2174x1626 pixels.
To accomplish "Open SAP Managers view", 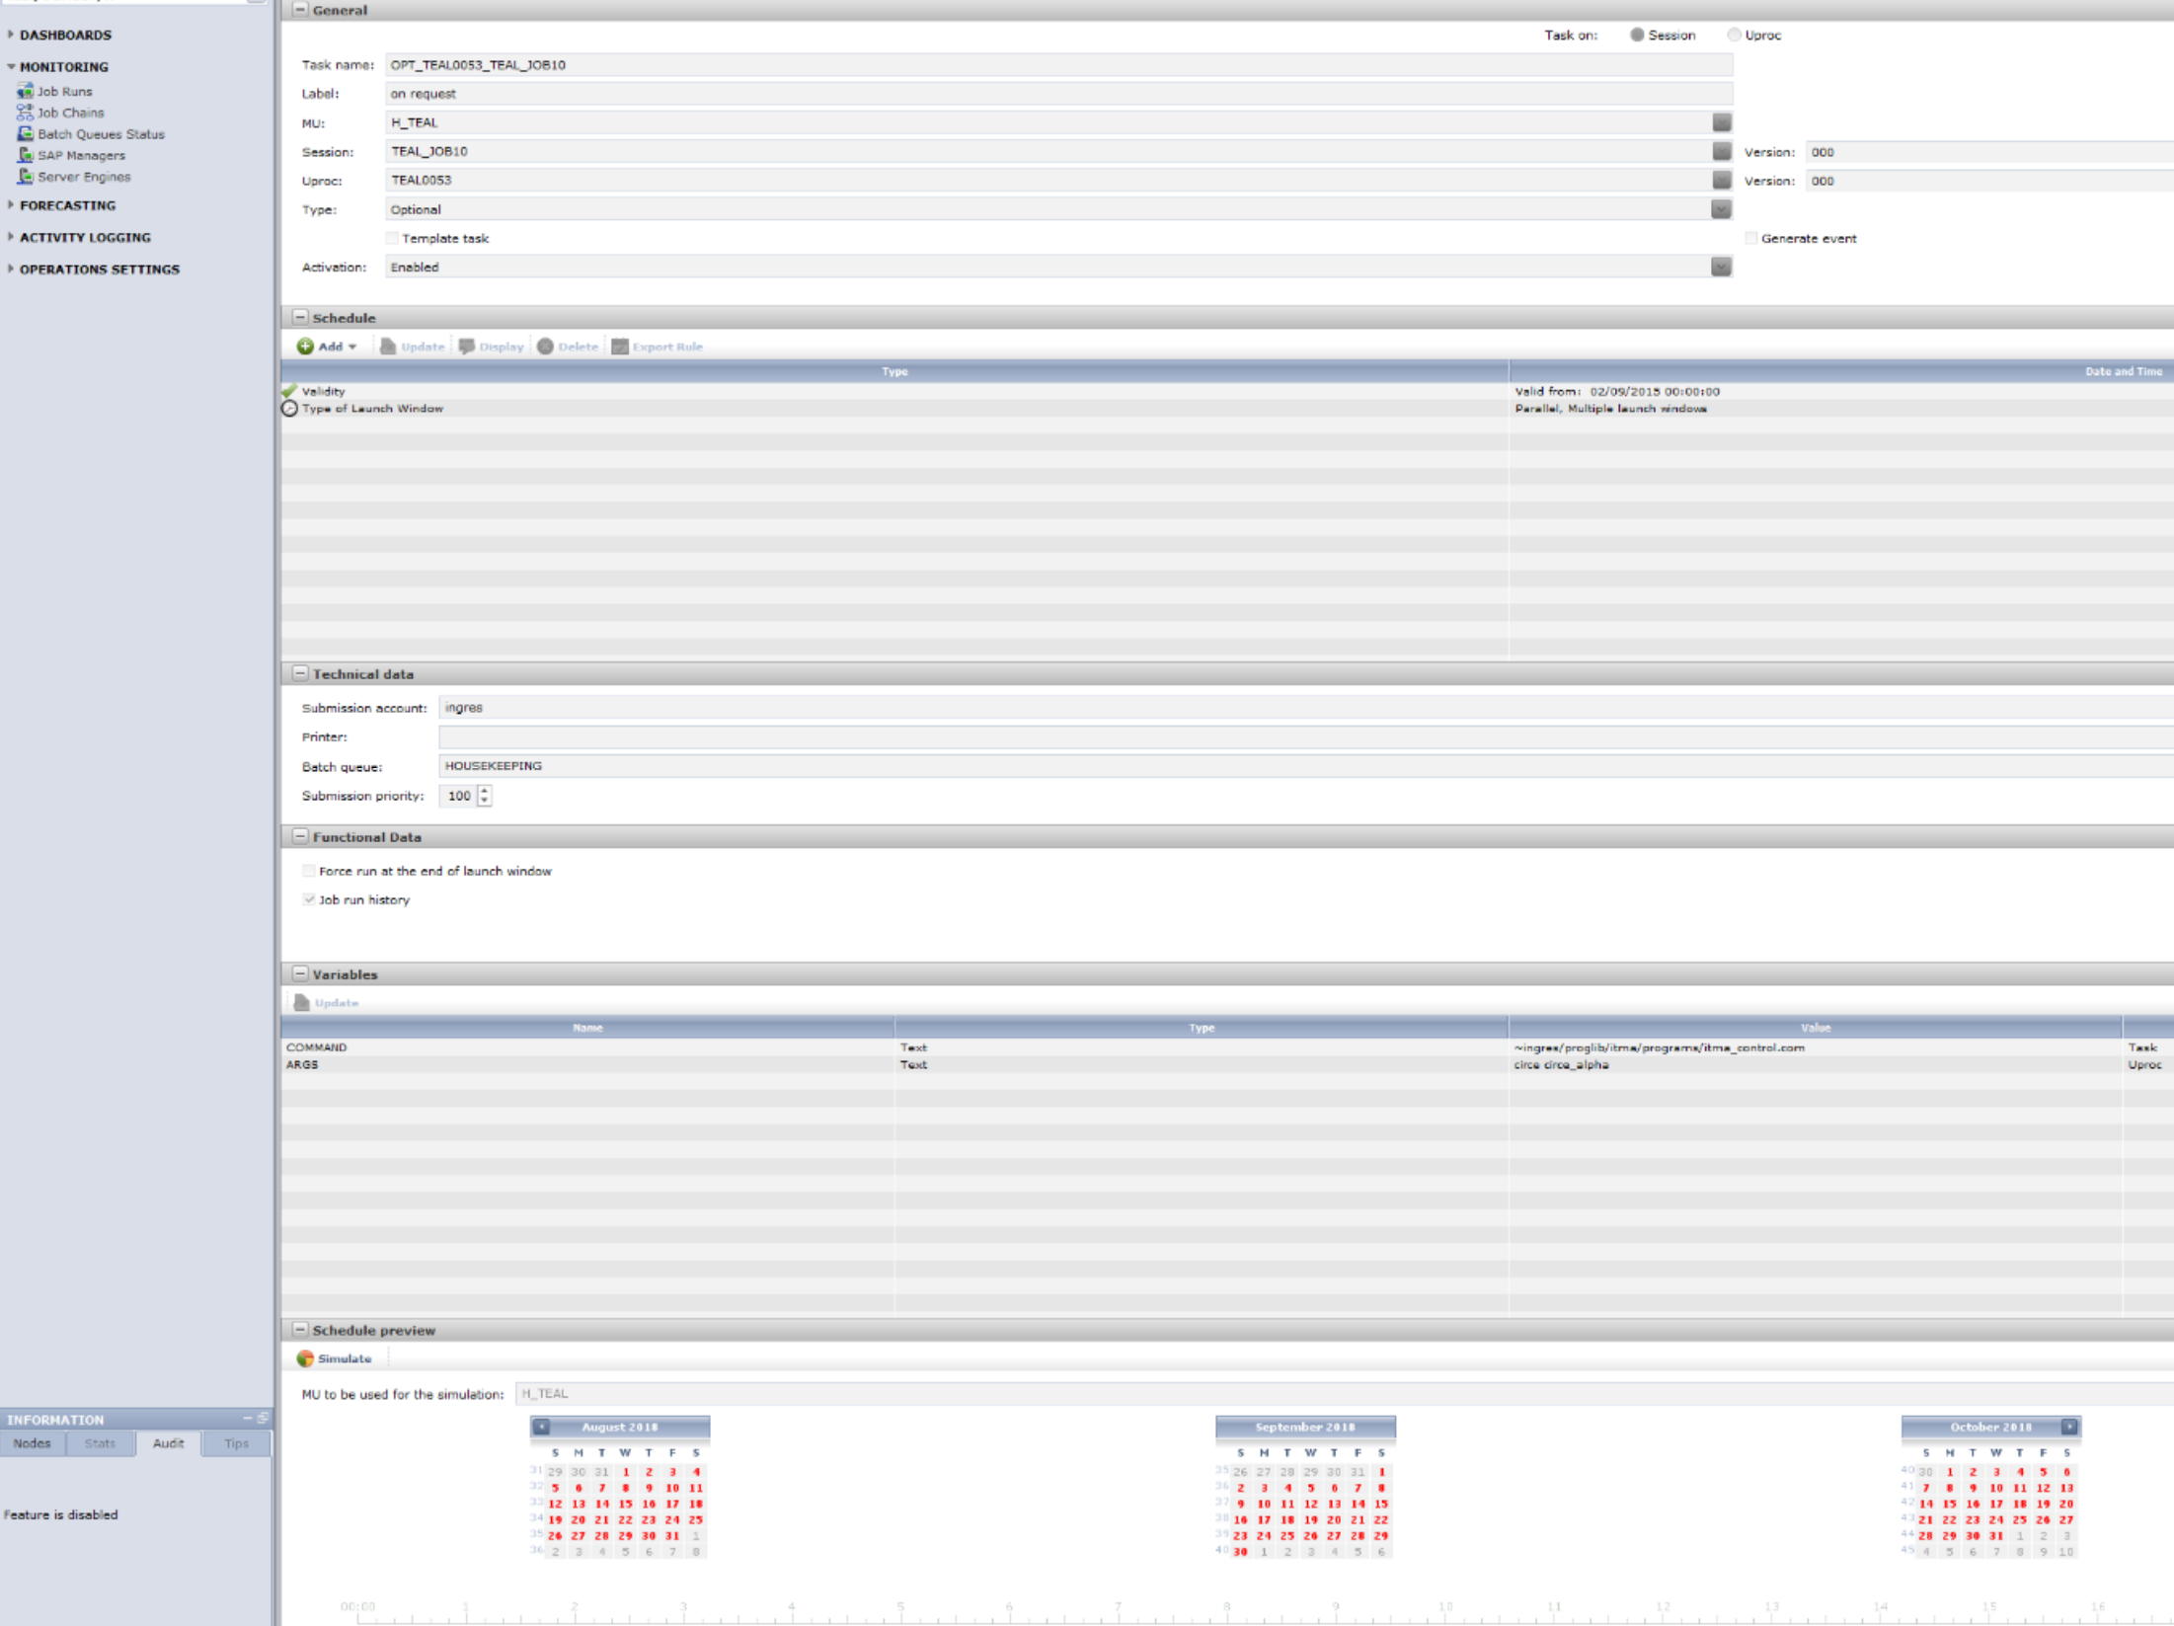I will pos(80,155).
